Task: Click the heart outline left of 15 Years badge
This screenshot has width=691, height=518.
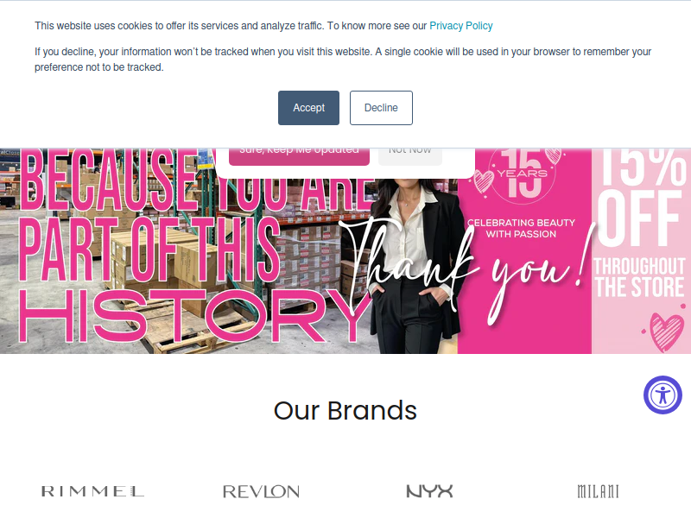Action: (484, 181)
